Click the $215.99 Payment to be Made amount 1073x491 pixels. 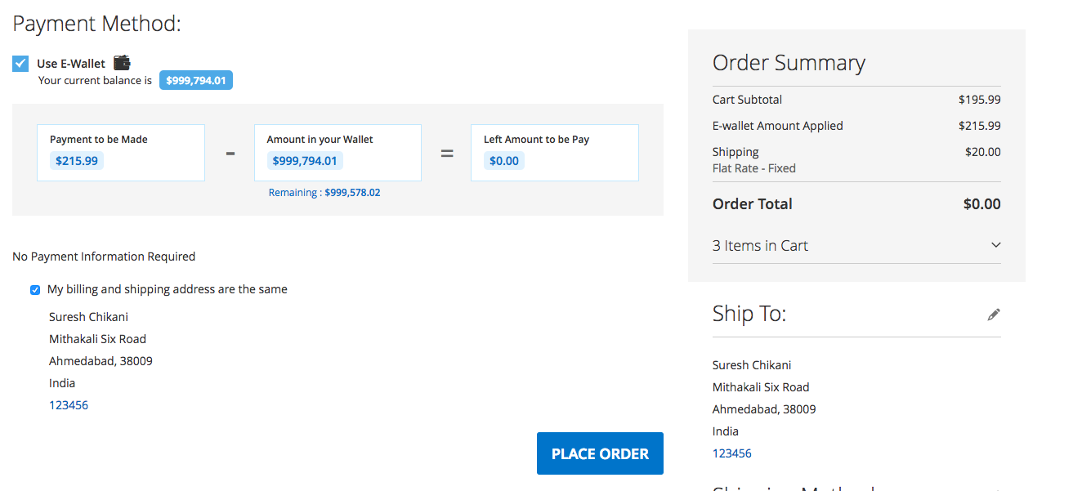(77, 161)
